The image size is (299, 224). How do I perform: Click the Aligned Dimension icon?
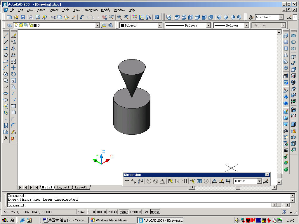pyautogui.click(x=134, y=181)
